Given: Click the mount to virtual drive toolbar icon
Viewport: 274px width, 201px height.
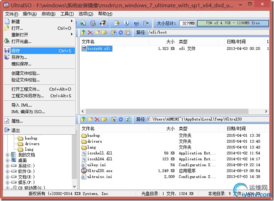Looking at the screenshot, I should point(83,23).
